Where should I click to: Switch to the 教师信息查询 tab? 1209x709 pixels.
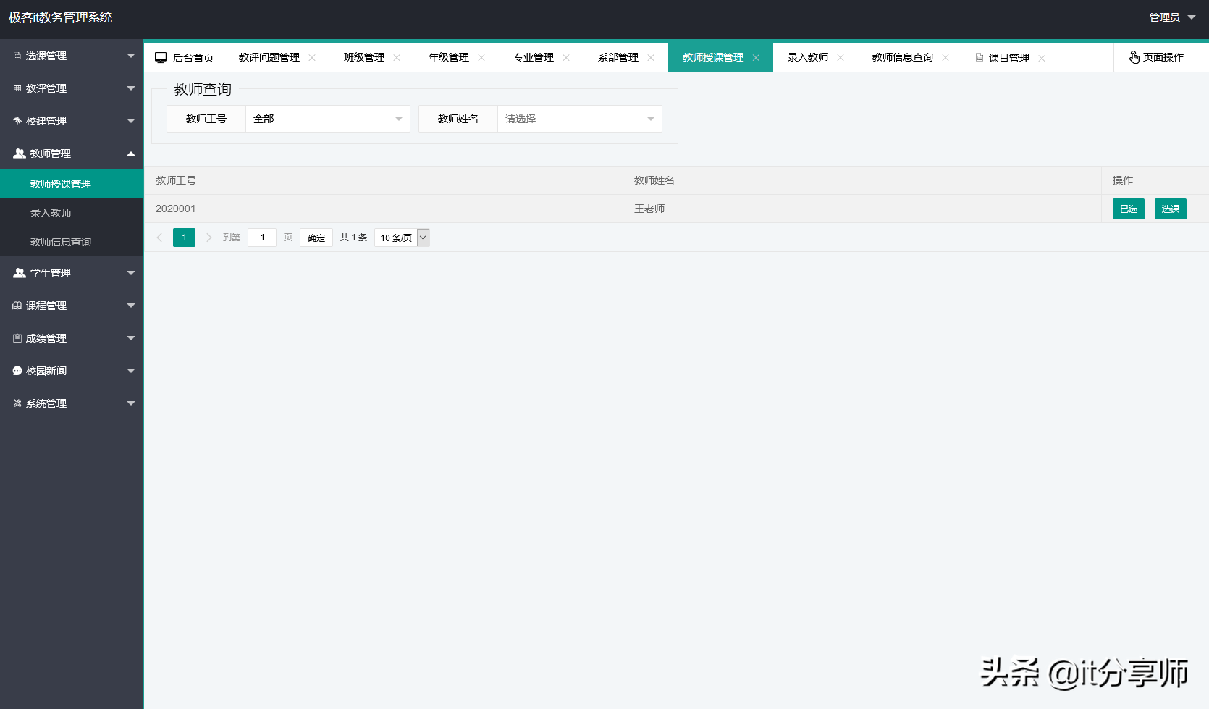pos(903,57)
